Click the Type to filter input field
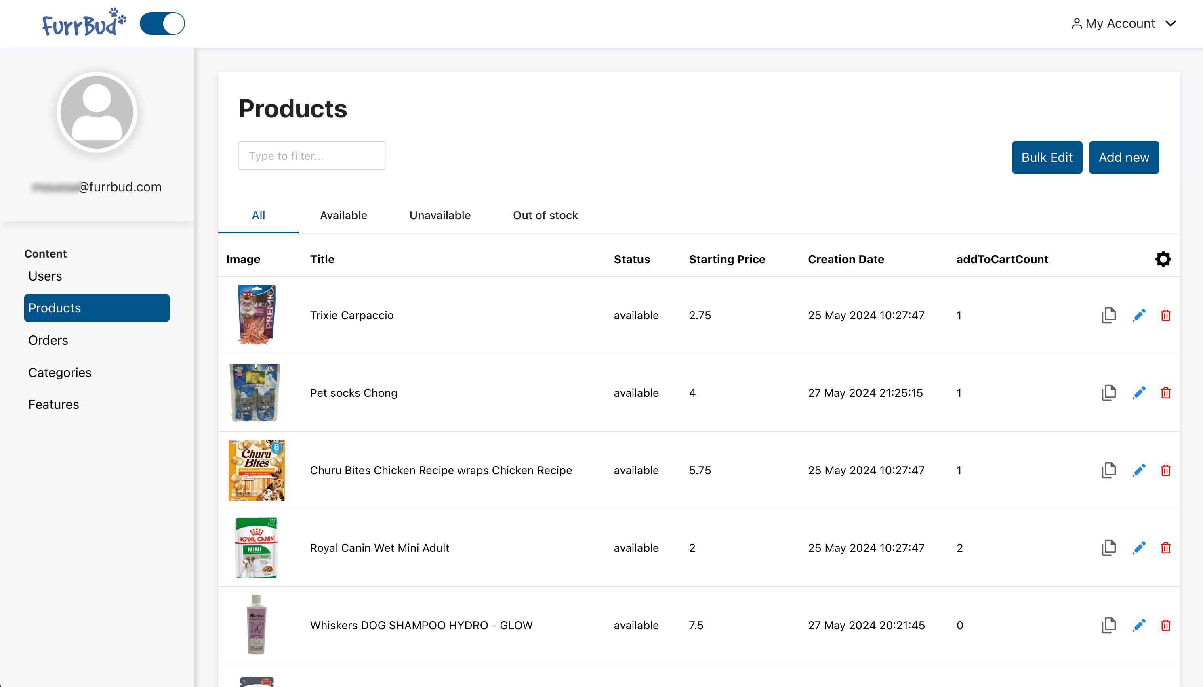The height and width of the screenshot is (687, 1203). (311, 156)
